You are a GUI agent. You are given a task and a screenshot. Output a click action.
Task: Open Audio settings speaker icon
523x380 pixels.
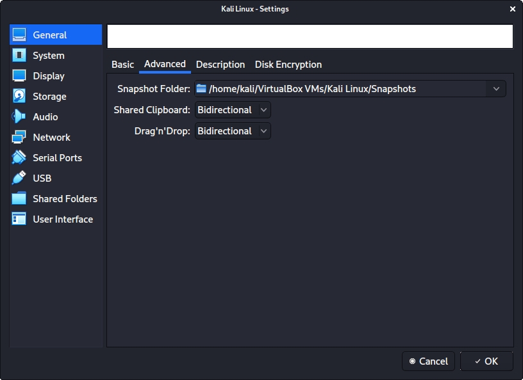pyautogui.click(x=20, y=117)
